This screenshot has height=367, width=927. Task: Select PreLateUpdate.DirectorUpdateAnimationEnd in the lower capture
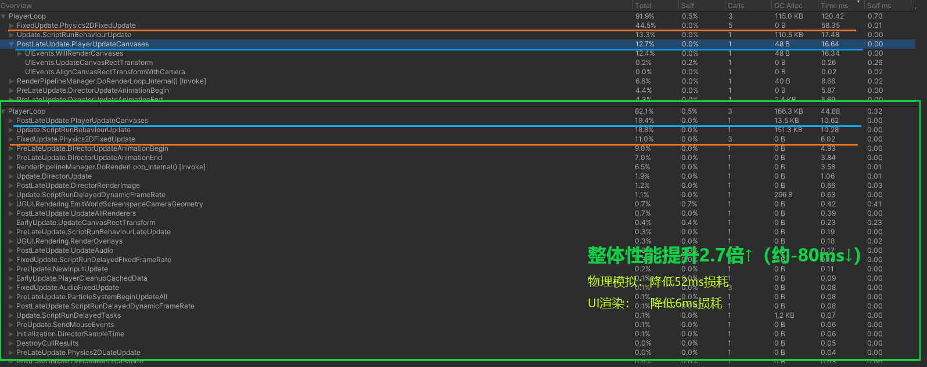(458, 158)
